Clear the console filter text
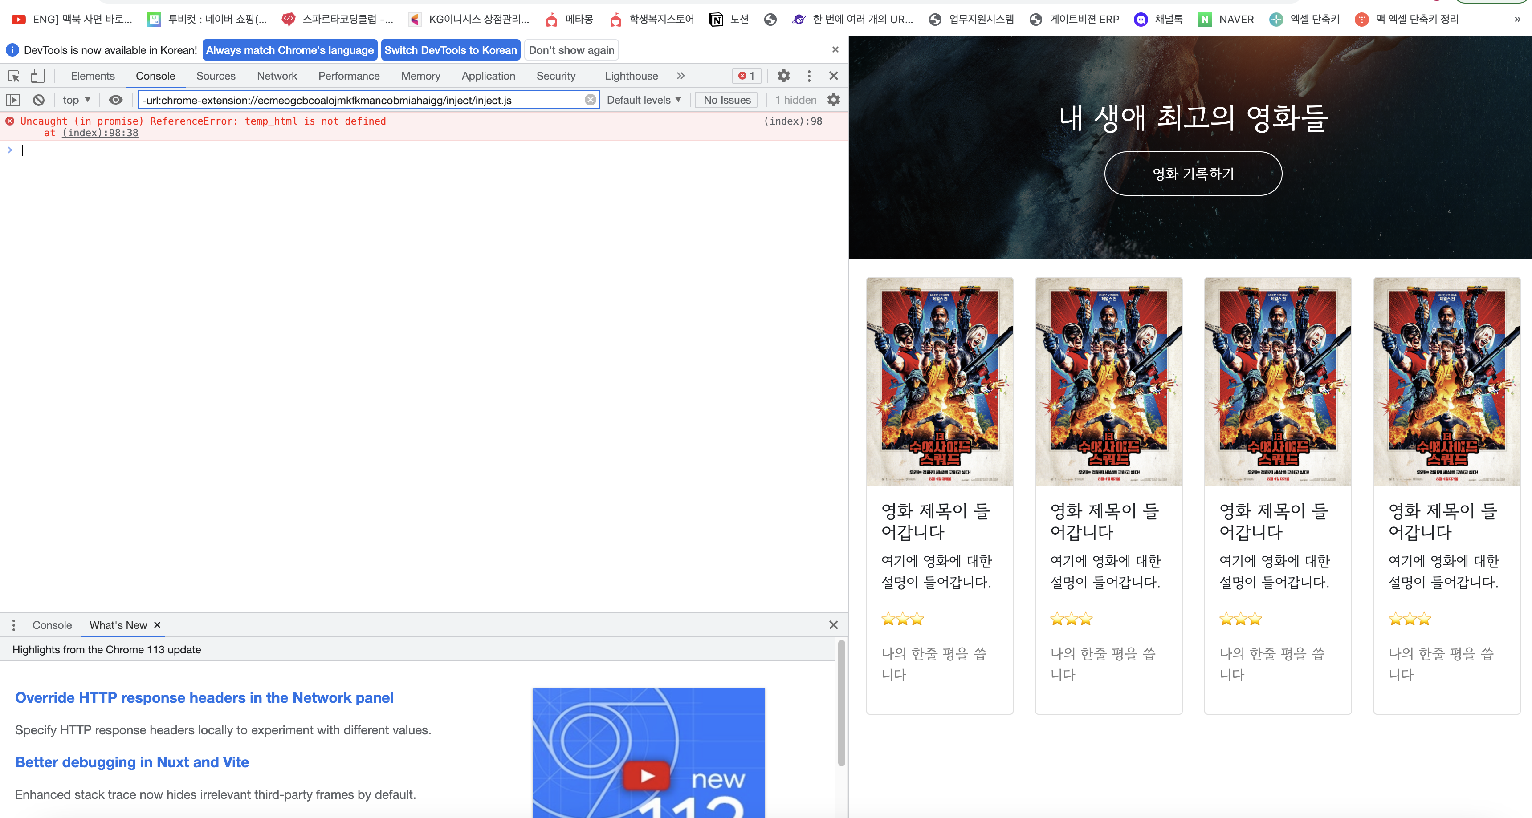The height and width of the screenshot is (818, 1532). coord(590,100)
